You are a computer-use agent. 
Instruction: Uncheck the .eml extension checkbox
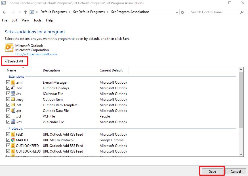pos(8,82)
